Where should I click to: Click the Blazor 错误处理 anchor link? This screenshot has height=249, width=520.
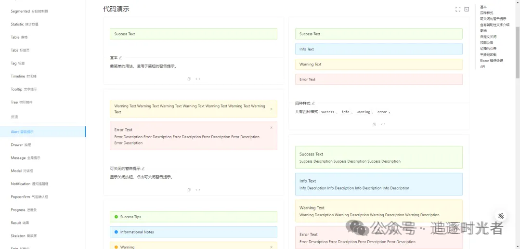coord(491,61)
